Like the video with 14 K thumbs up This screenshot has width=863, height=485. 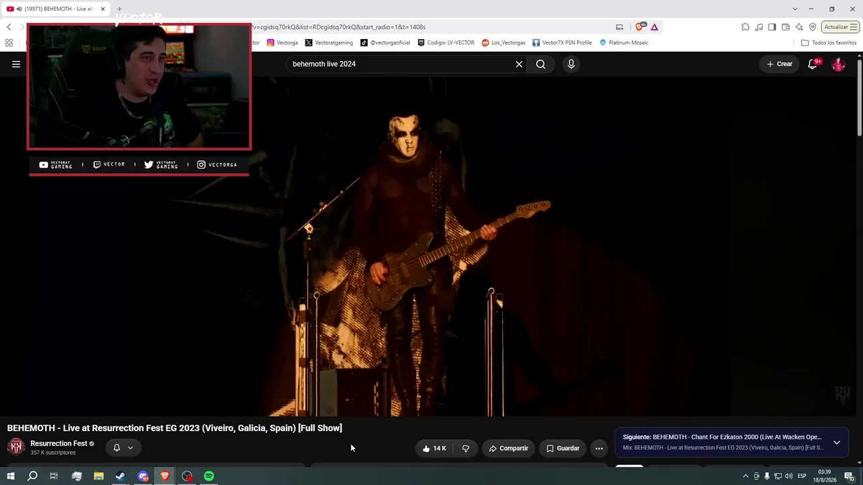tap(434, 448)
